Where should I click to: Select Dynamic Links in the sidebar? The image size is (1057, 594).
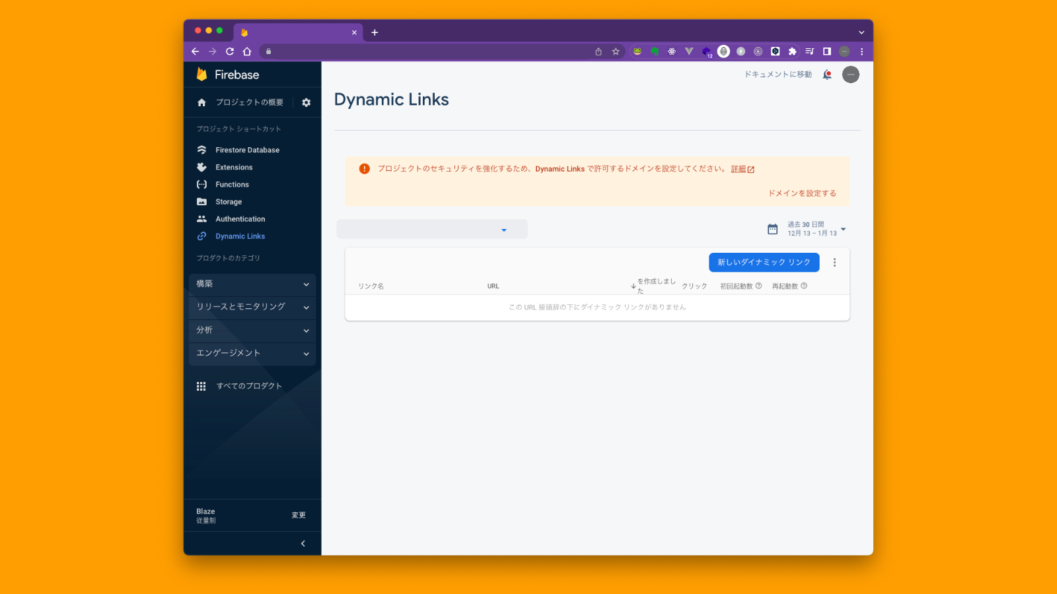240,236
